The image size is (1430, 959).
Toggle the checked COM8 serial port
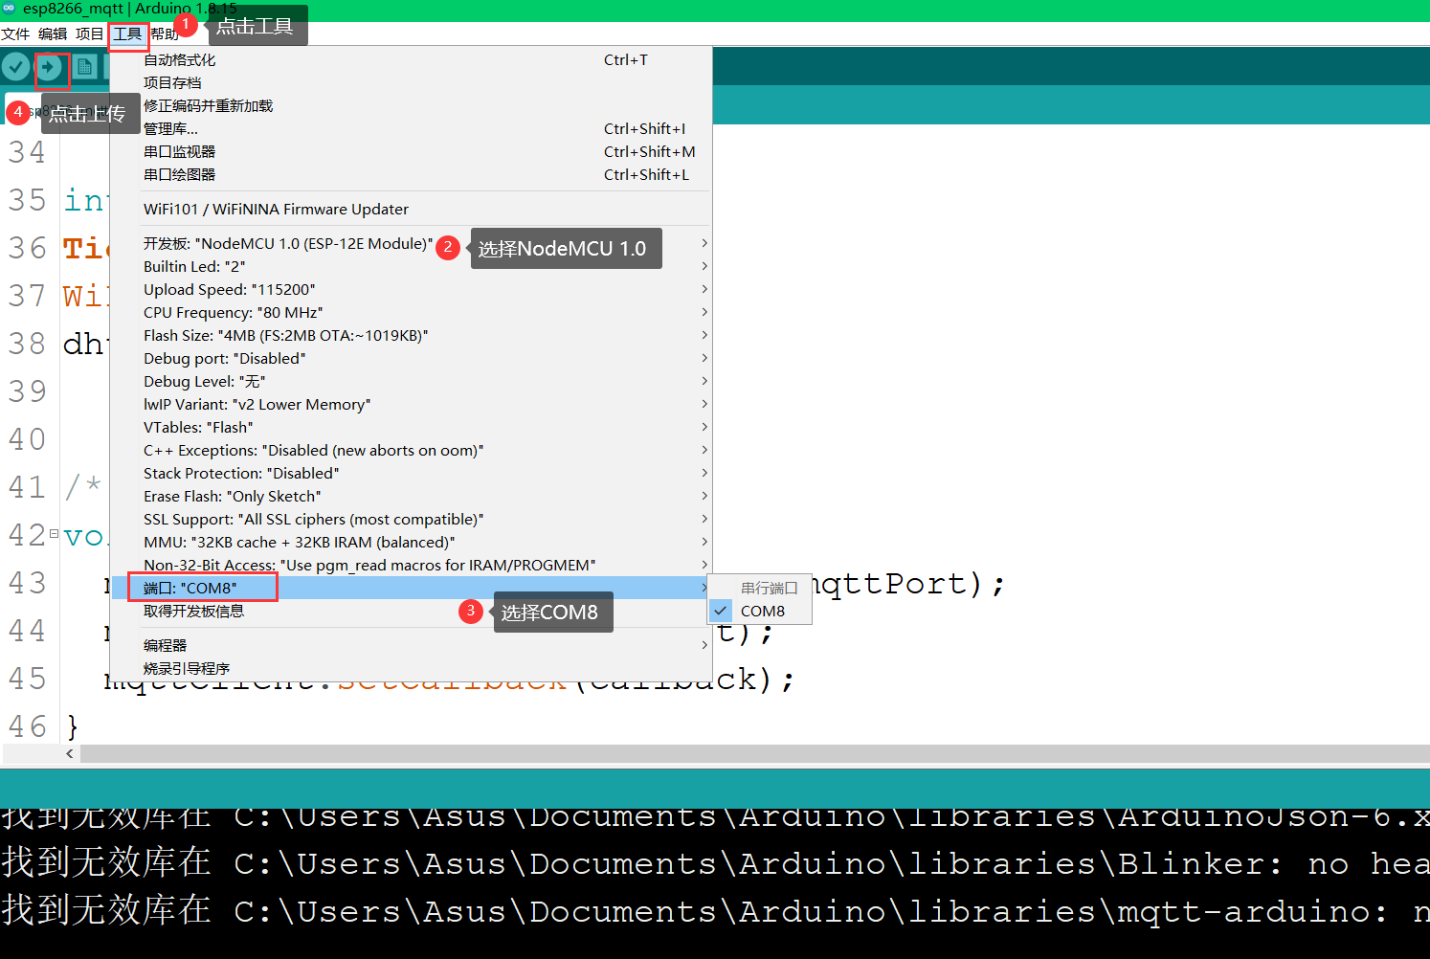click(760, 612)
